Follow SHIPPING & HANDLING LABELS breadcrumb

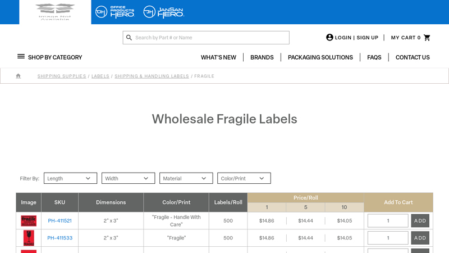(152, 76)
